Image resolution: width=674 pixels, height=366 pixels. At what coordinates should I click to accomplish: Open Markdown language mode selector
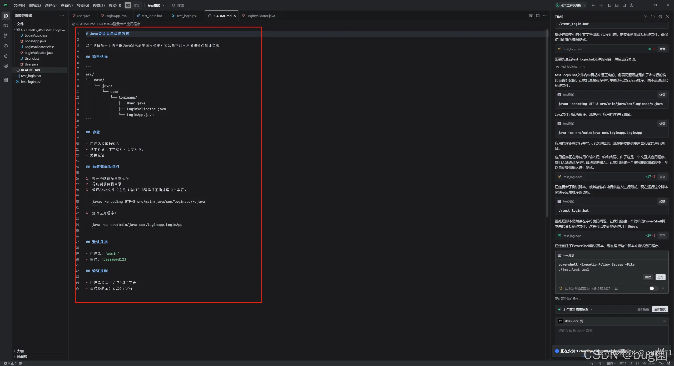[x=649, y=363]
